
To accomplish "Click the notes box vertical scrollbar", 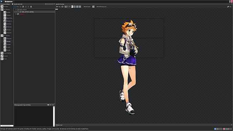I will coord(54,116).
